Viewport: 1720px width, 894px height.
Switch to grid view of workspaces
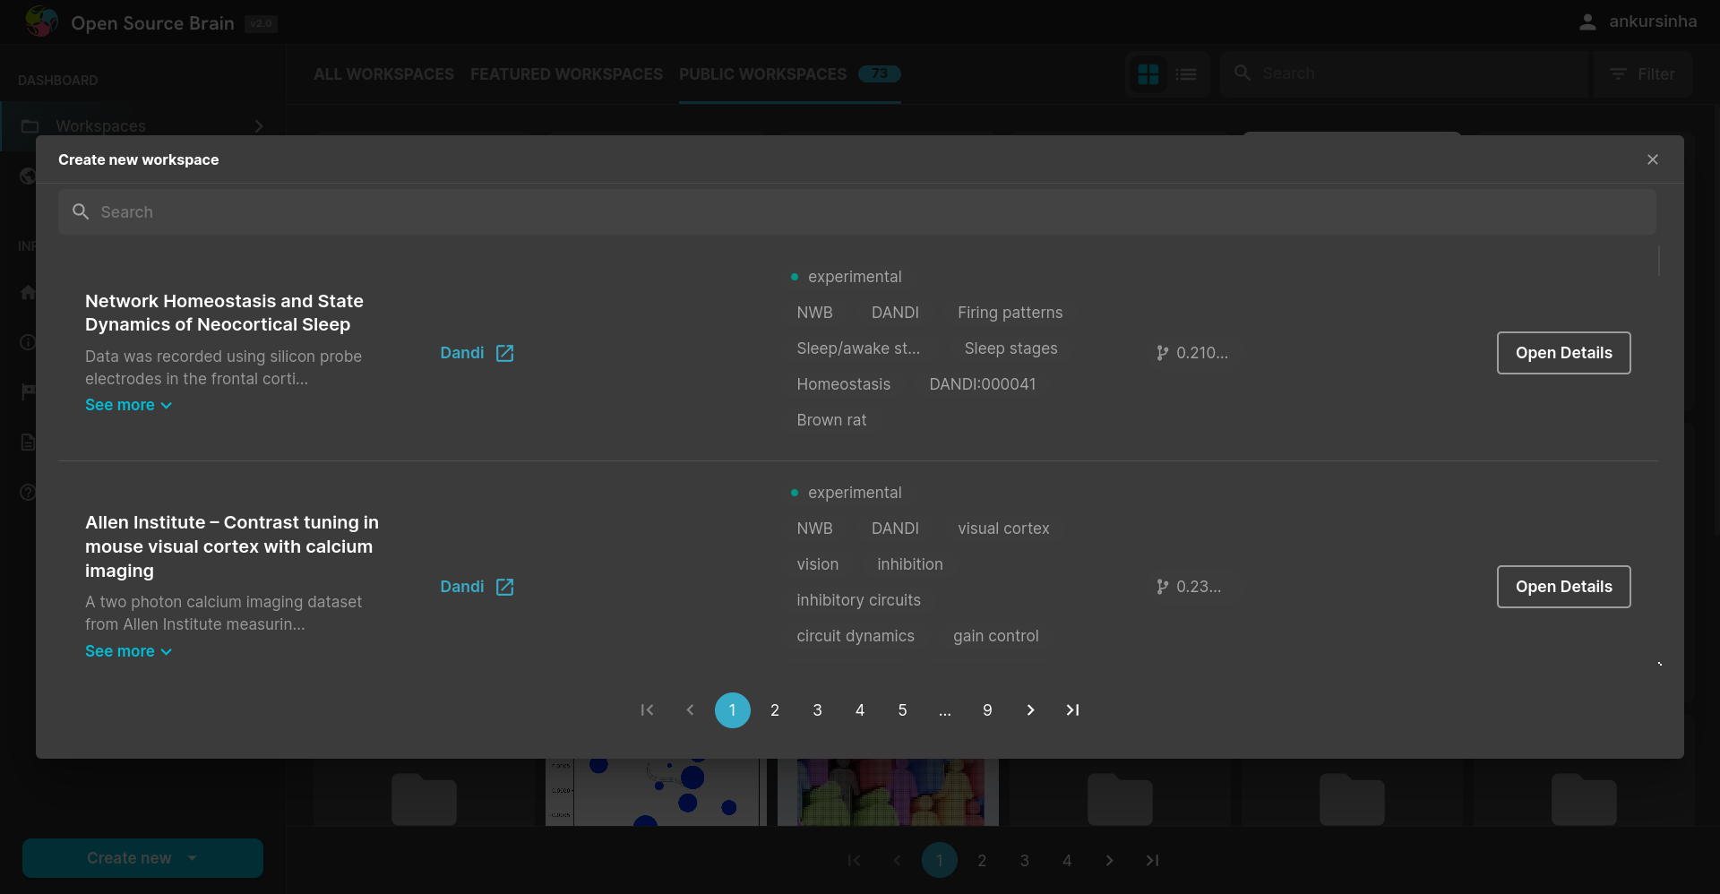pos(1148,74)
